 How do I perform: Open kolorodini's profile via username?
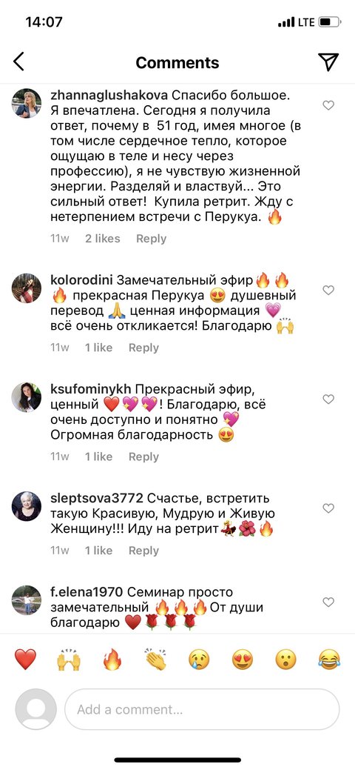click(82, 280)
